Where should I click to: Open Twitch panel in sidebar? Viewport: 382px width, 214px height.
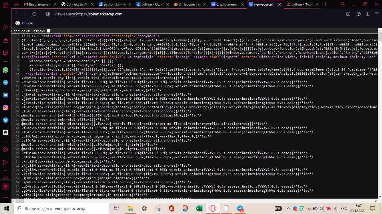click(5, 53)
